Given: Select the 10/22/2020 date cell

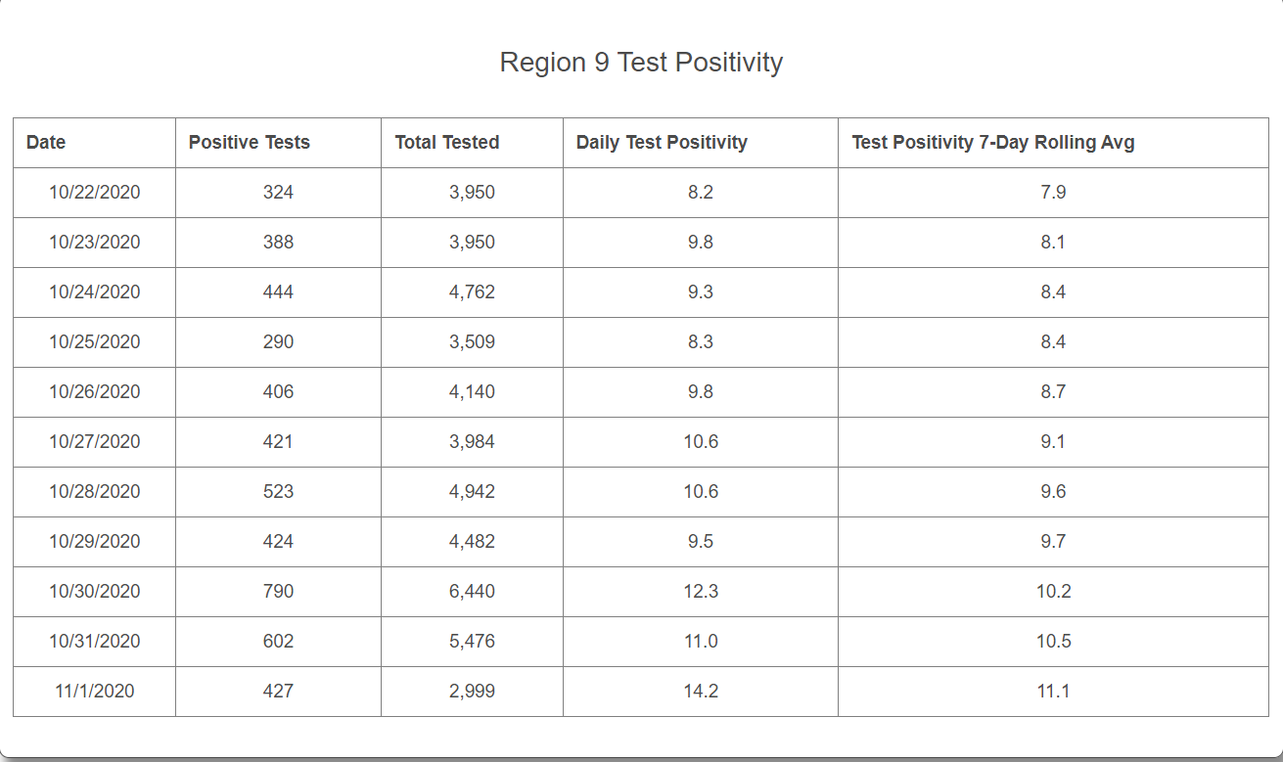Looking at the screenshot, I should [x=95, y=193].
